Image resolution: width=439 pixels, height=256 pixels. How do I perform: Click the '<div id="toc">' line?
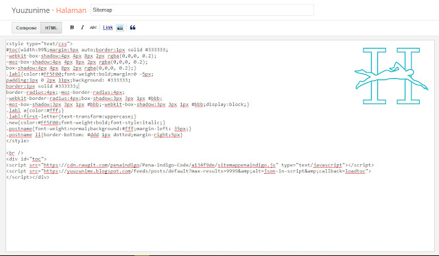[26, 159]
